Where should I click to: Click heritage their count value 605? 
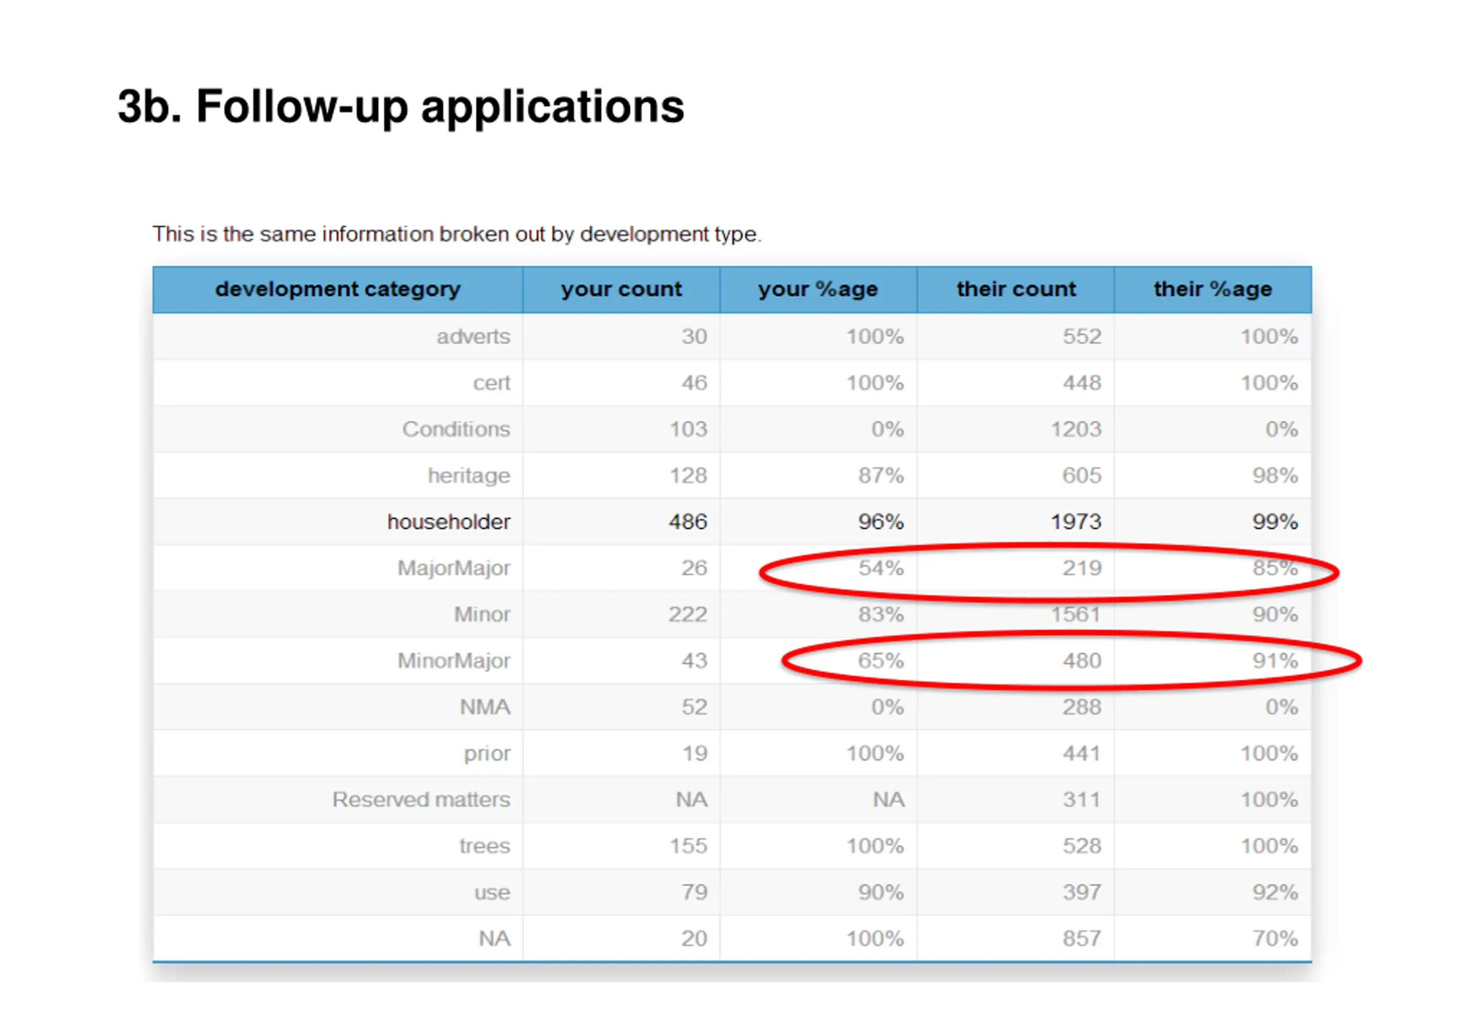coord(1082,475)
